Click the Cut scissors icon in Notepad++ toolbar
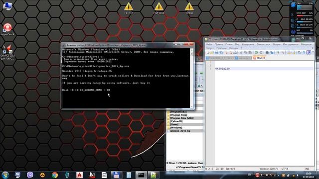Viewport: 319px width, 179px height. pyautogui.click(x=241, y=53)
